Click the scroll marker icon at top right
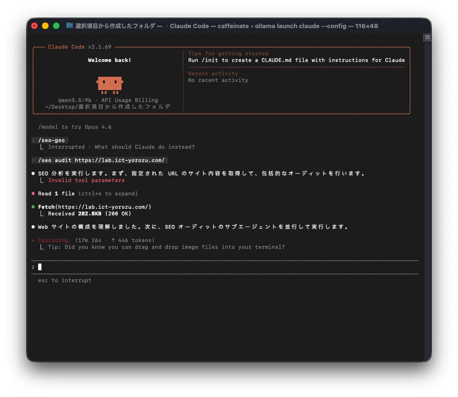458x397 pixels. pyautogui.click(x=427, y=37)
